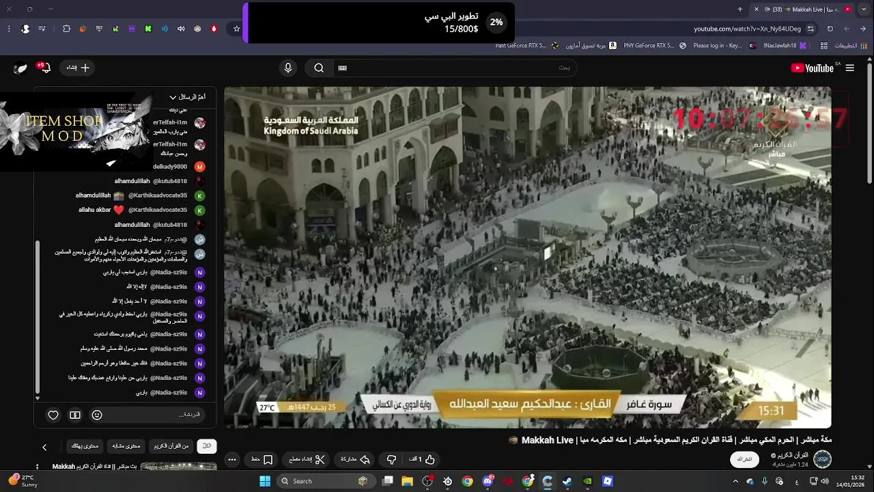Open the Windows Start menu
Screen dimensions: 874x492
coord(265,481)
